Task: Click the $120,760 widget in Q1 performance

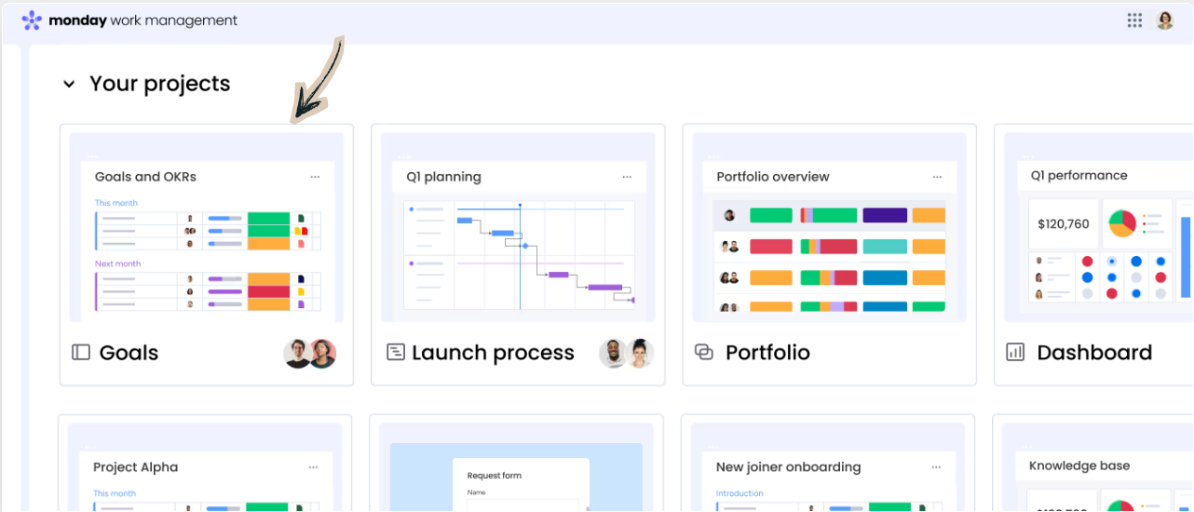Action: 1064,224
